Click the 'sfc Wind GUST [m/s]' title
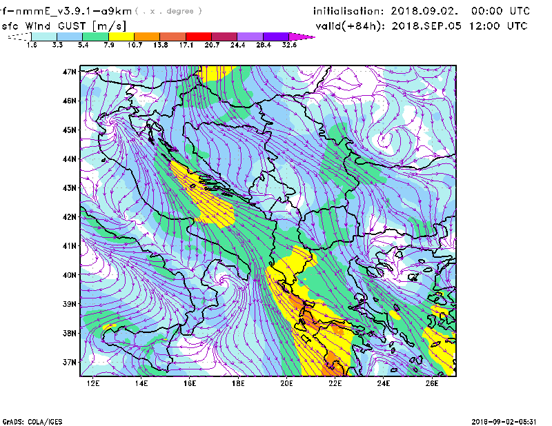The height and width of the screenshot is (426, 552). pos(63,26)
